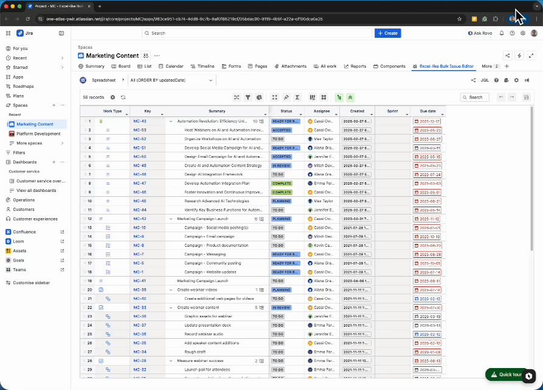Collapse the MC-42 Marketing Campaign Launch row

171,218
